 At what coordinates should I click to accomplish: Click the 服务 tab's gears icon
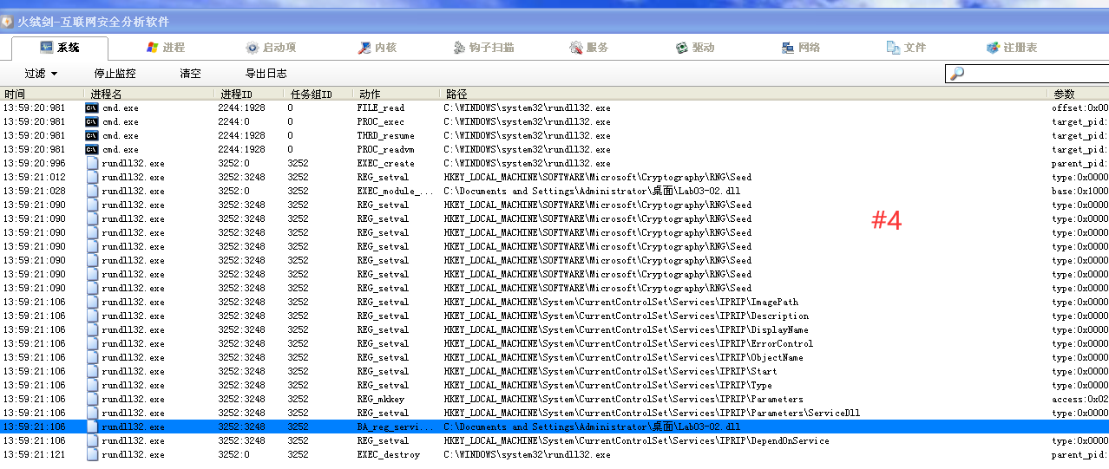point(576,48)
